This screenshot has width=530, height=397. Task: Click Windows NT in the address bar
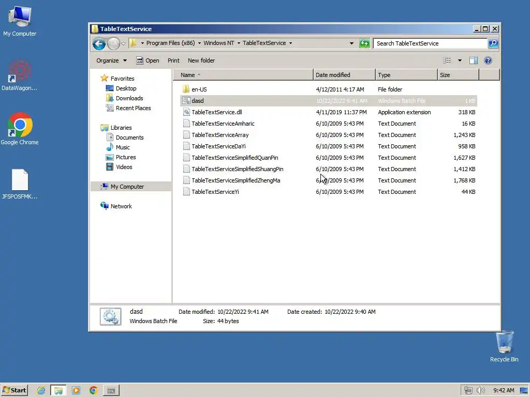tap(219, 43)
